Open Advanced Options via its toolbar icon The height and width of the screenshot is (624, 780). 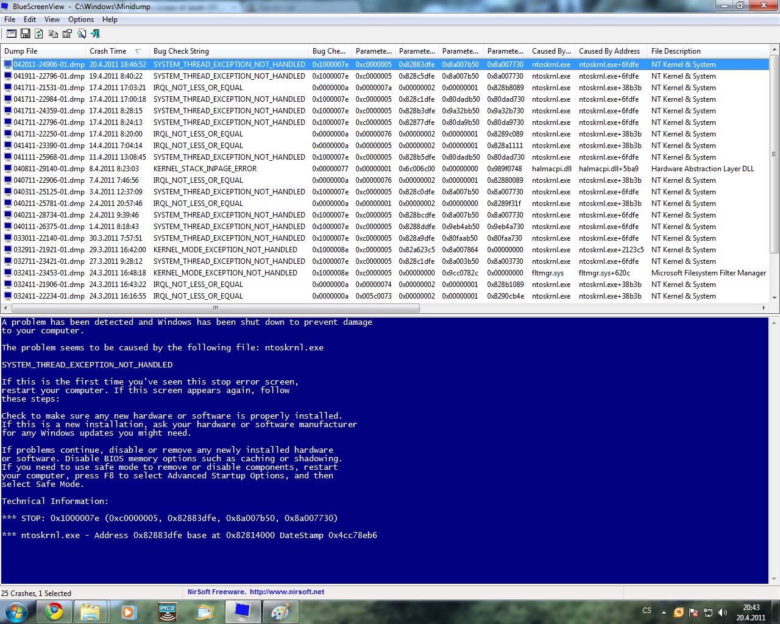pyautogui.click(x=12, y=34)
